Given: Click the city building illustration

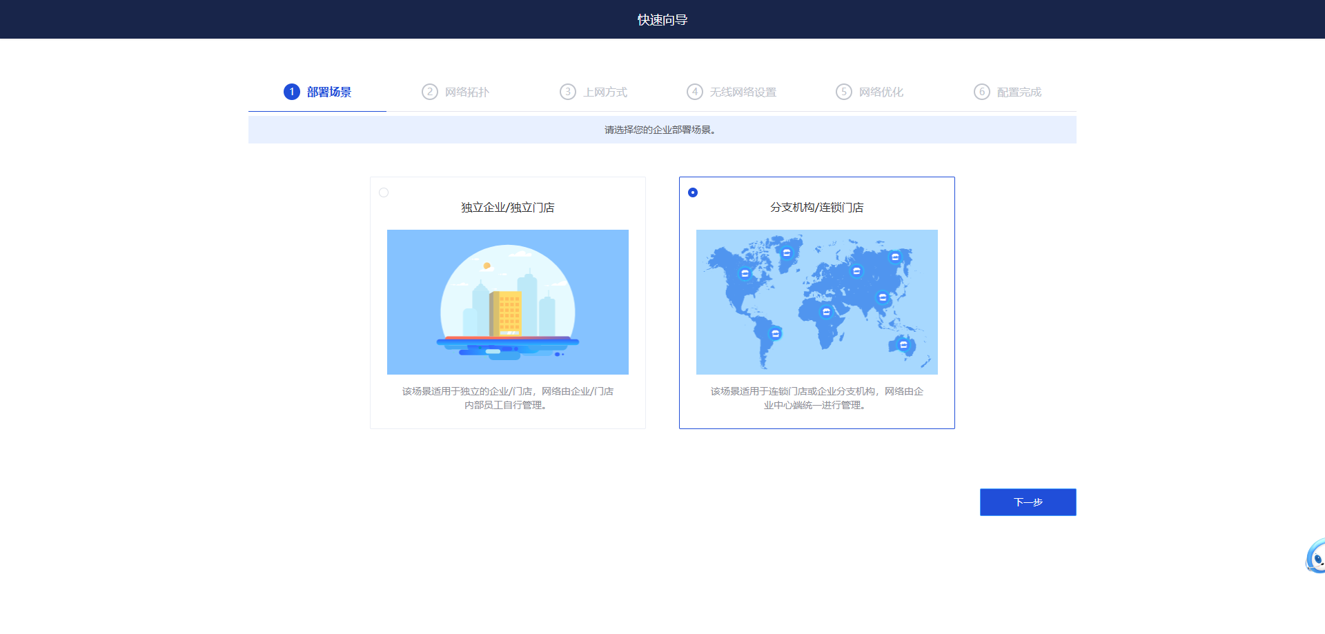Looking at the screenshot, I should 507,302.
